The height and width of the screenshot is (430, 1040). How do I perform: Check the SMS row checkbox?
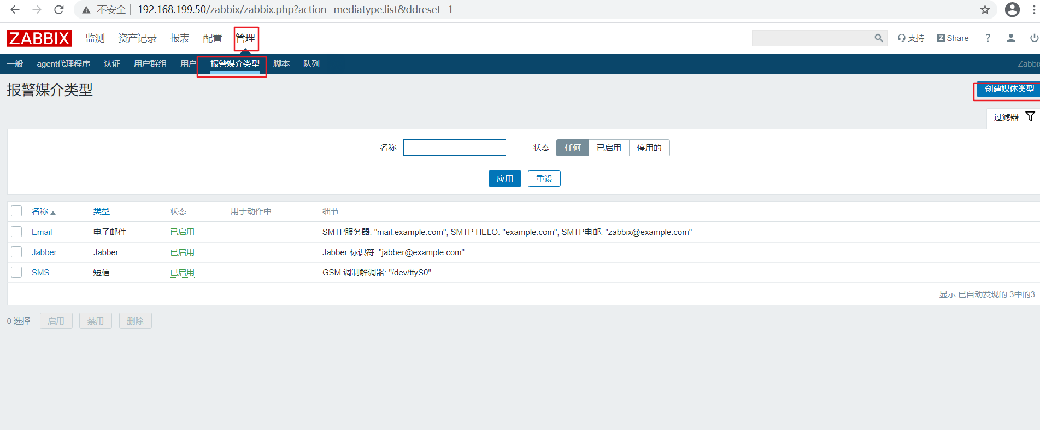(16, 272)
